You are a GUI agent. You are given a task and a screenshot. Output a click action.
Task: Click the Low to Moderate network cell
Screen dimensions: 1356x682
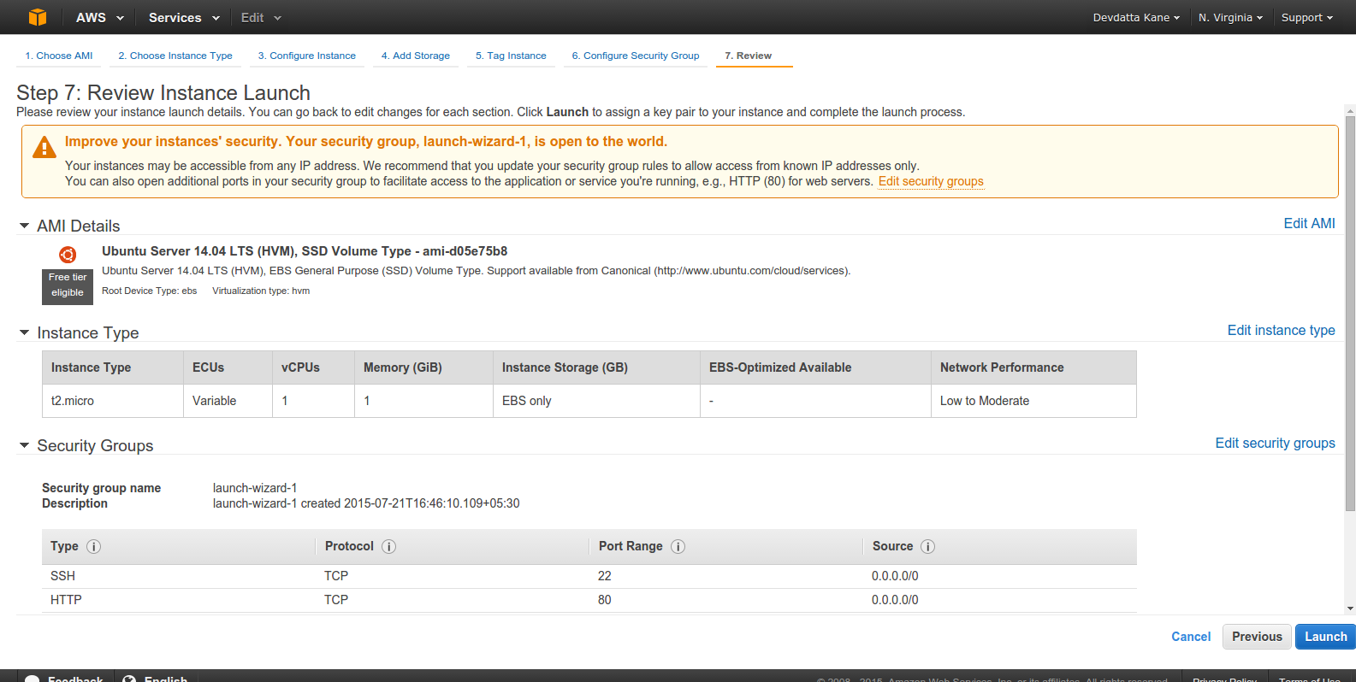1033,401
